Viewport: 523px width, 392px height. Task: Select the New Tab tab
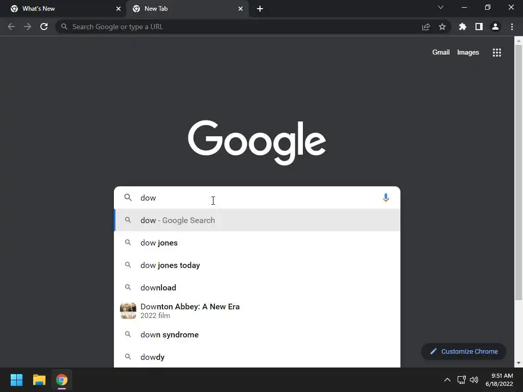click(187, 9)
